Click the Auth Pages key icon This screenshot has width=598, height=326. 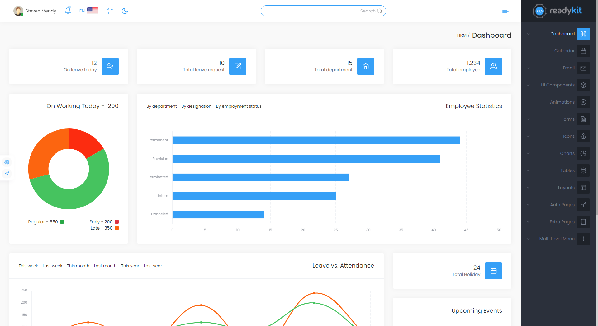click(x=583, y=205)
